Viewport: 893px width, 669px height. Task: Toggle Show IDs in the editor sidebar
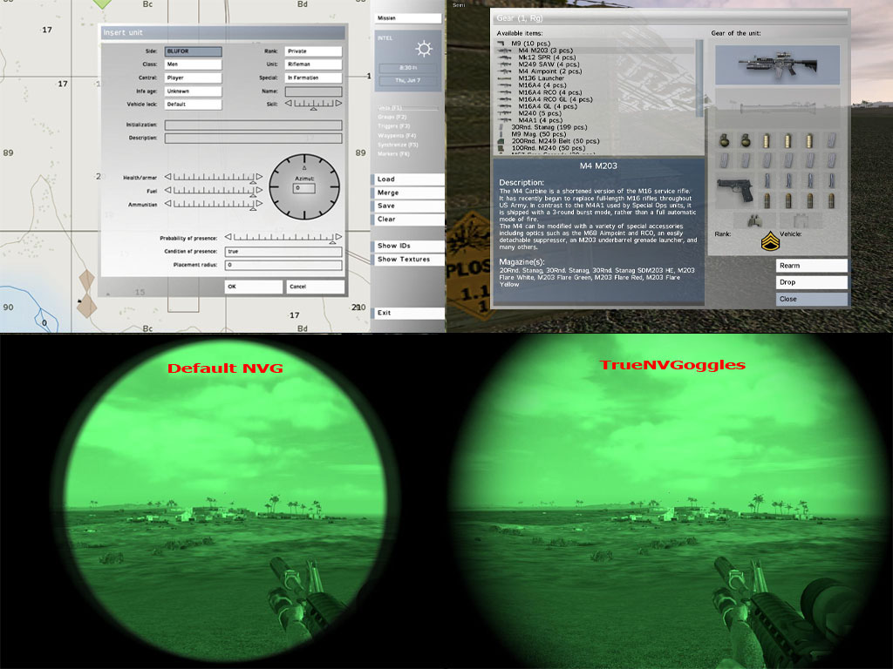(408, 246)
